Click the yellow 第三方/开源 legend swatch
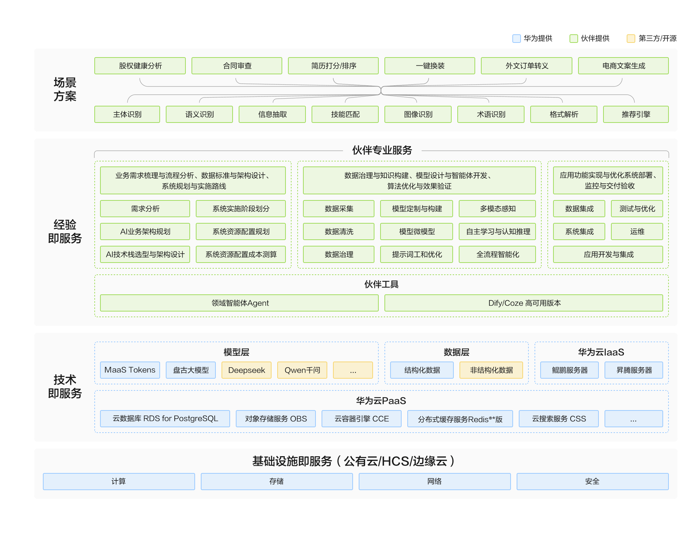The width and height of the screenshot is (686, 533). [x=631, y=39]
